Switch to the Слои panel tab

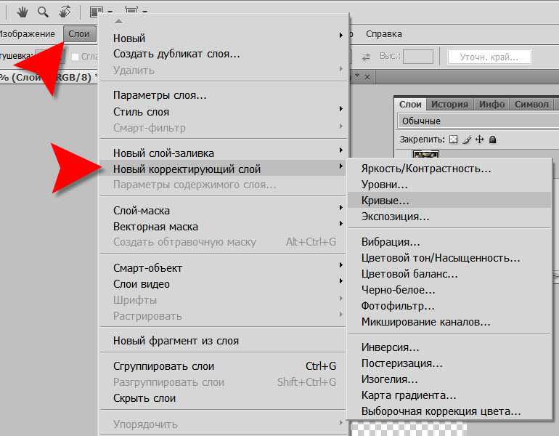410,104
